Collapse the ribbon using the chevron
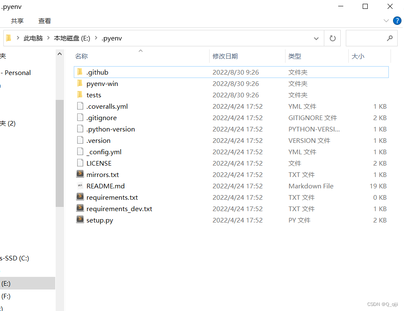404x311 pixels. pos(386,21)
